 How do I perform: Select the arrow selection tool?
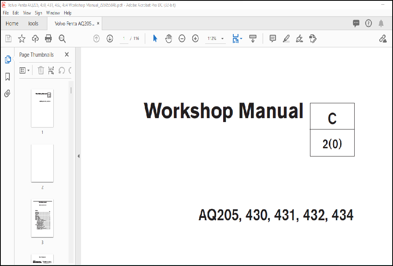tap(155, 39)
